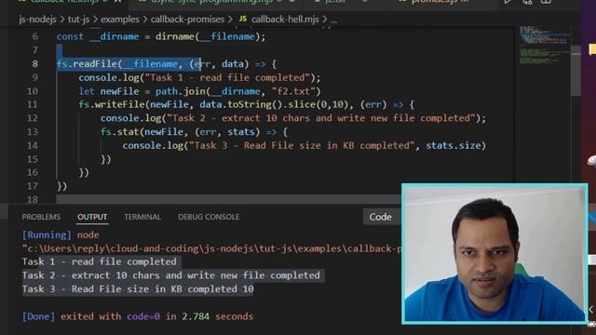Click the c:\Users\reply file path in output
Screen dimensions: 596x335
tap(212, 248)
